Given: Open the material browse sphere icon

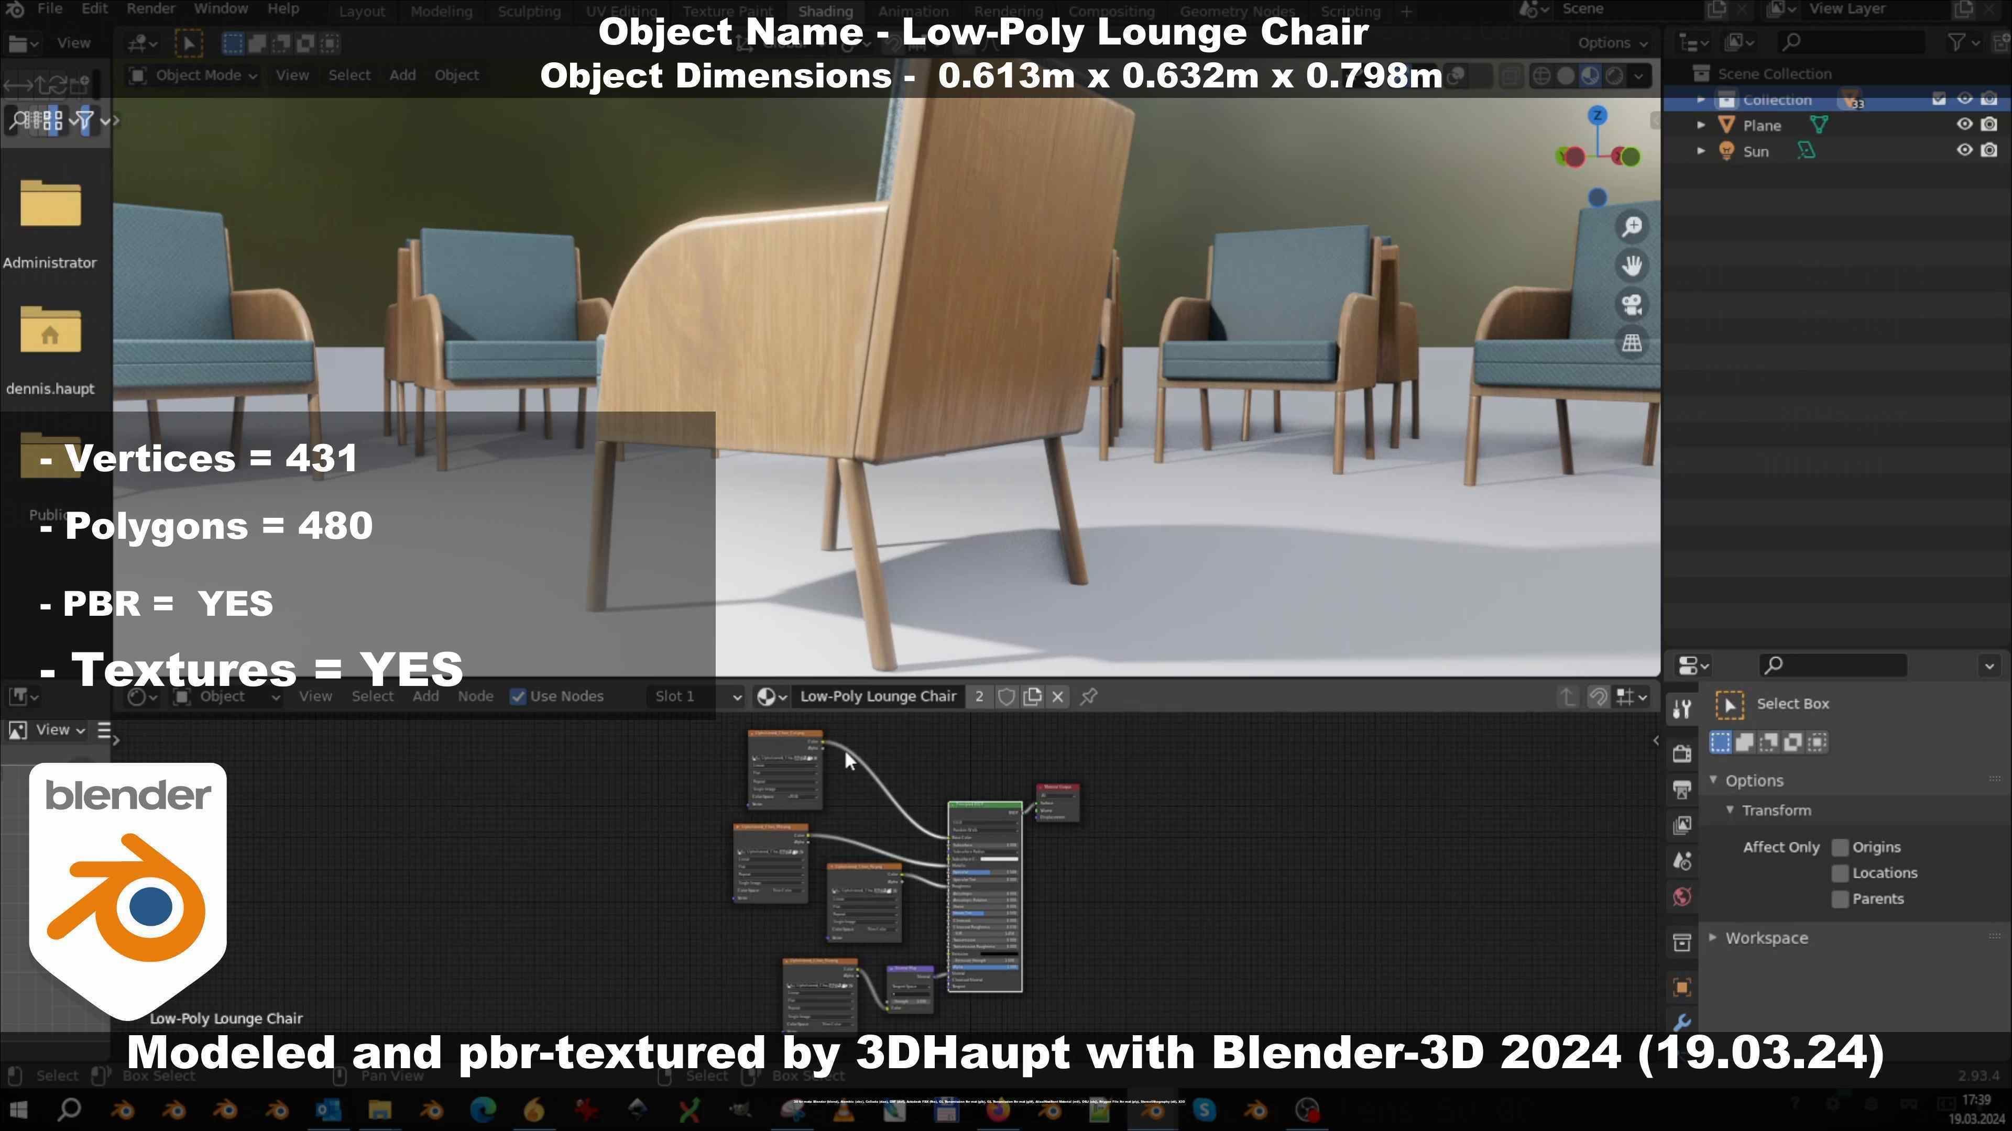Looking at the screenshot, I should [771, 696].
